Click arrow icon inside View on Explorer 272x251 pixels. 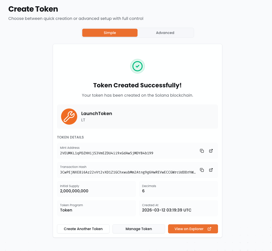209,229
